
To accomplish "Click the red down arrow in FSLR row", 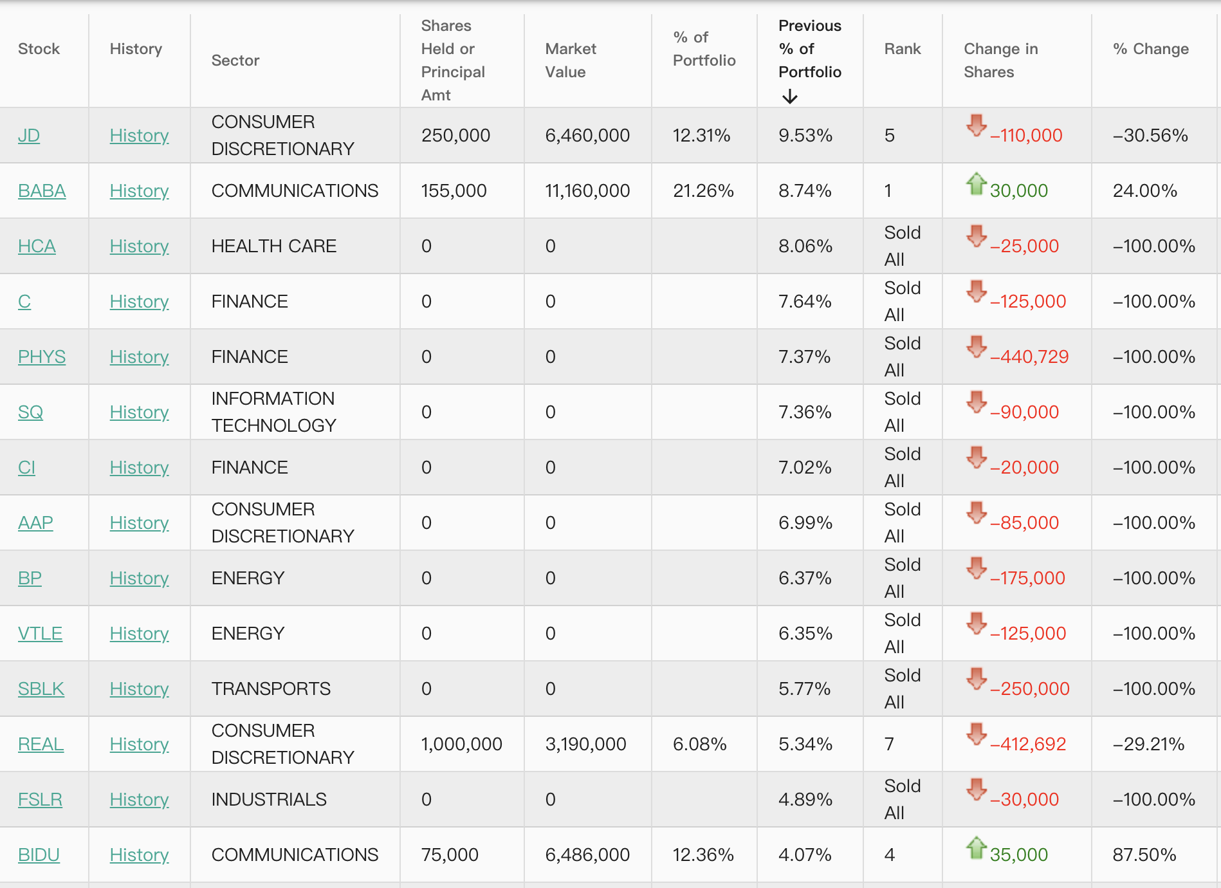I will pos(977,790).
